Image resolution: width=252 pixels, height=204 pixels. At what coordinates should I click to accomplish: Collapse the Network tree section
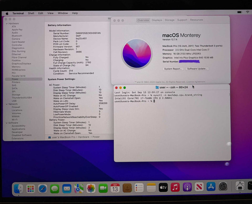(x=7, y=104)
